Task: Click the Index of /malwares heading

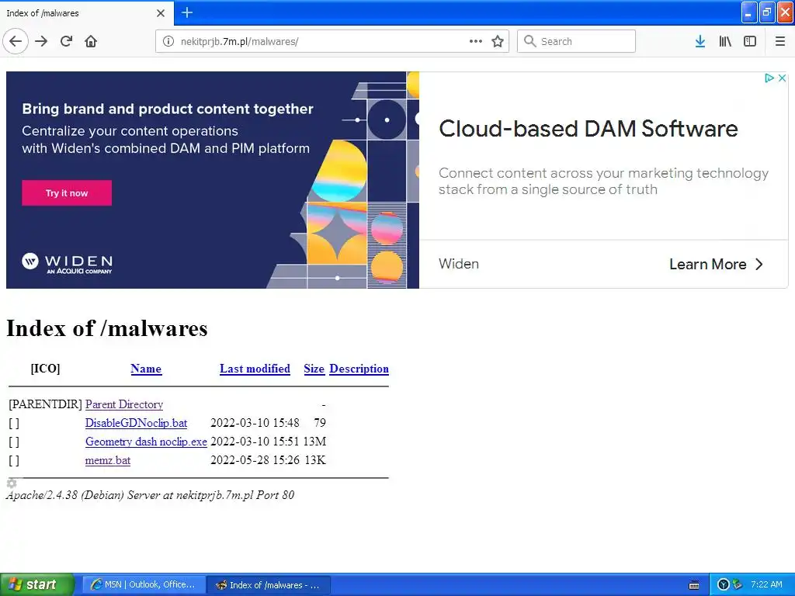Action: point(107,328)
